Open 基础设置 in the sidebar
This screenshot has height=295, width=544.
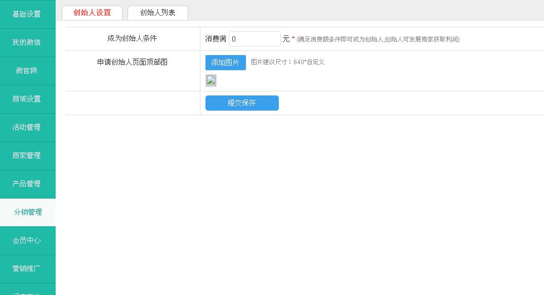click(27, 14)
